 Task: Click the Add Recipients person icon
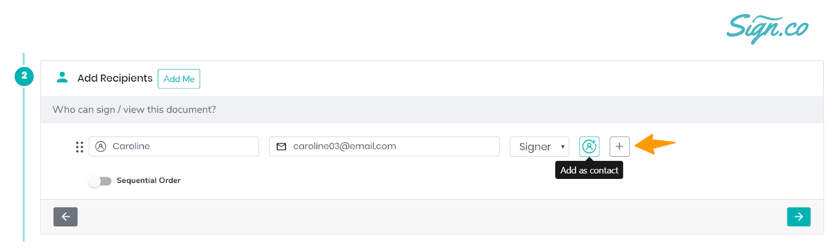(x=62, y=77)
